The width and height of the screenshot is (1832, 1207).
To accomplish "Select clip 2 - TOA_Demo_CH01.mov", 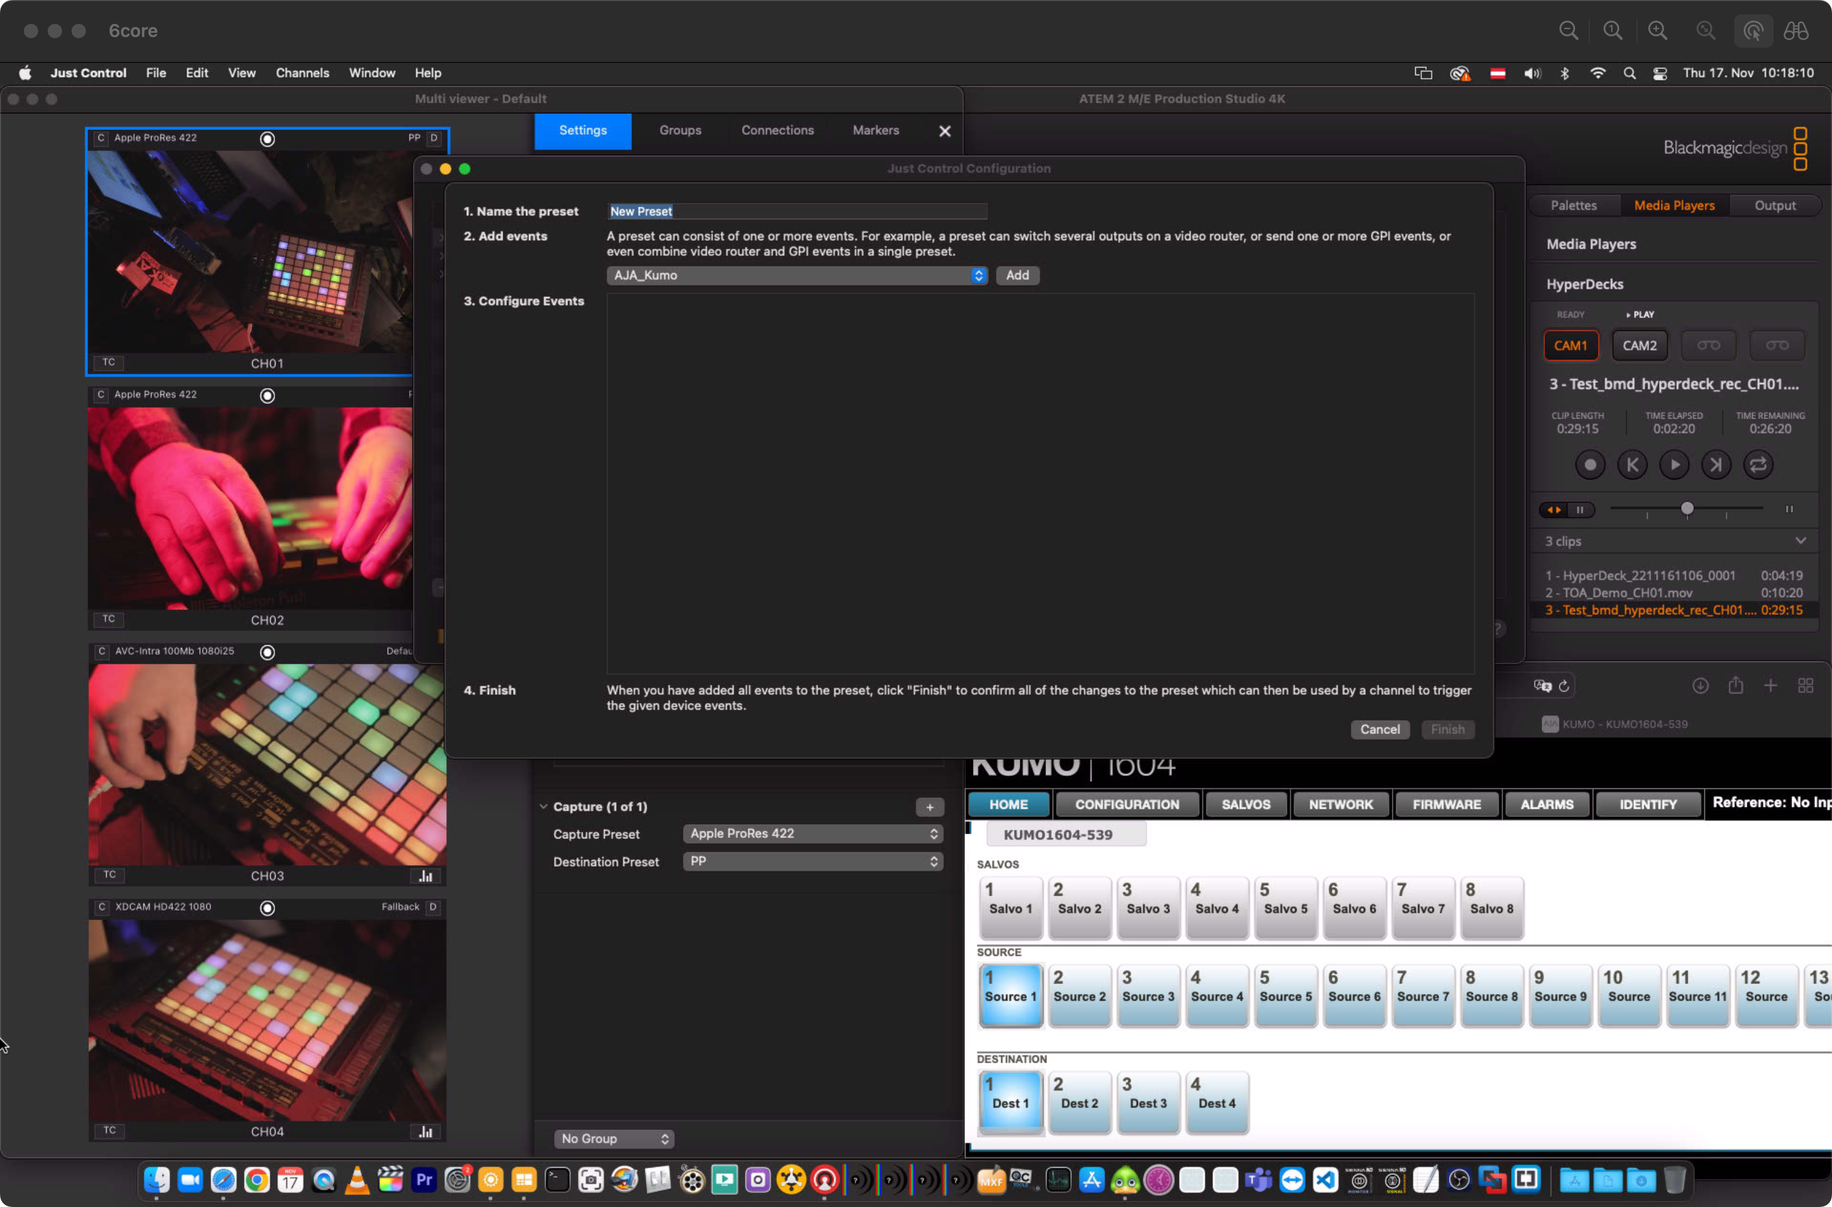I will pos(1673,593).
